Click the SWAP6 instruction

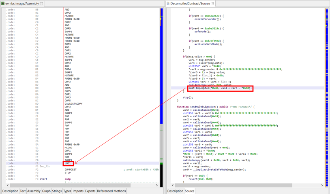pos(69,122)
